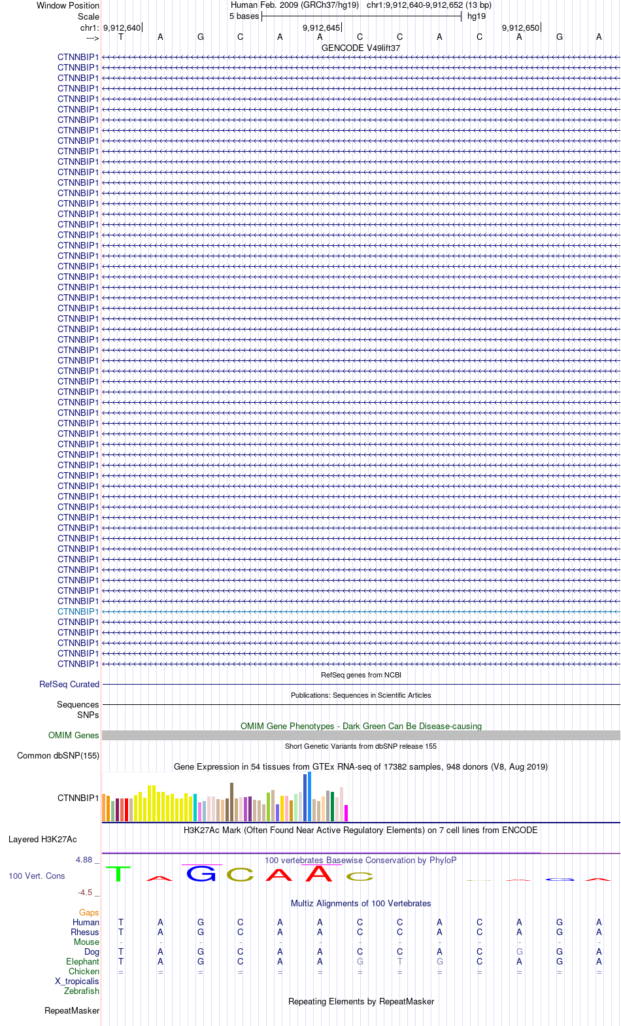621x1026 pixels.
Task: Click the Window Position track label
Action: coord(68,5)
